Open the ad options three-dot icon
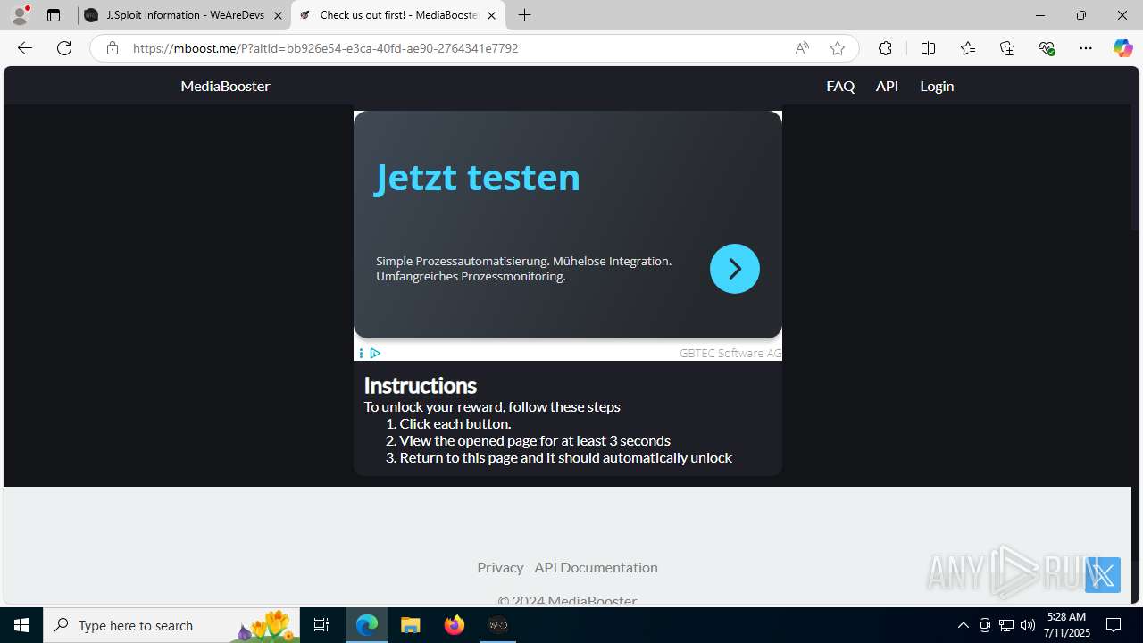1143x643 pixels. [361, 354]
